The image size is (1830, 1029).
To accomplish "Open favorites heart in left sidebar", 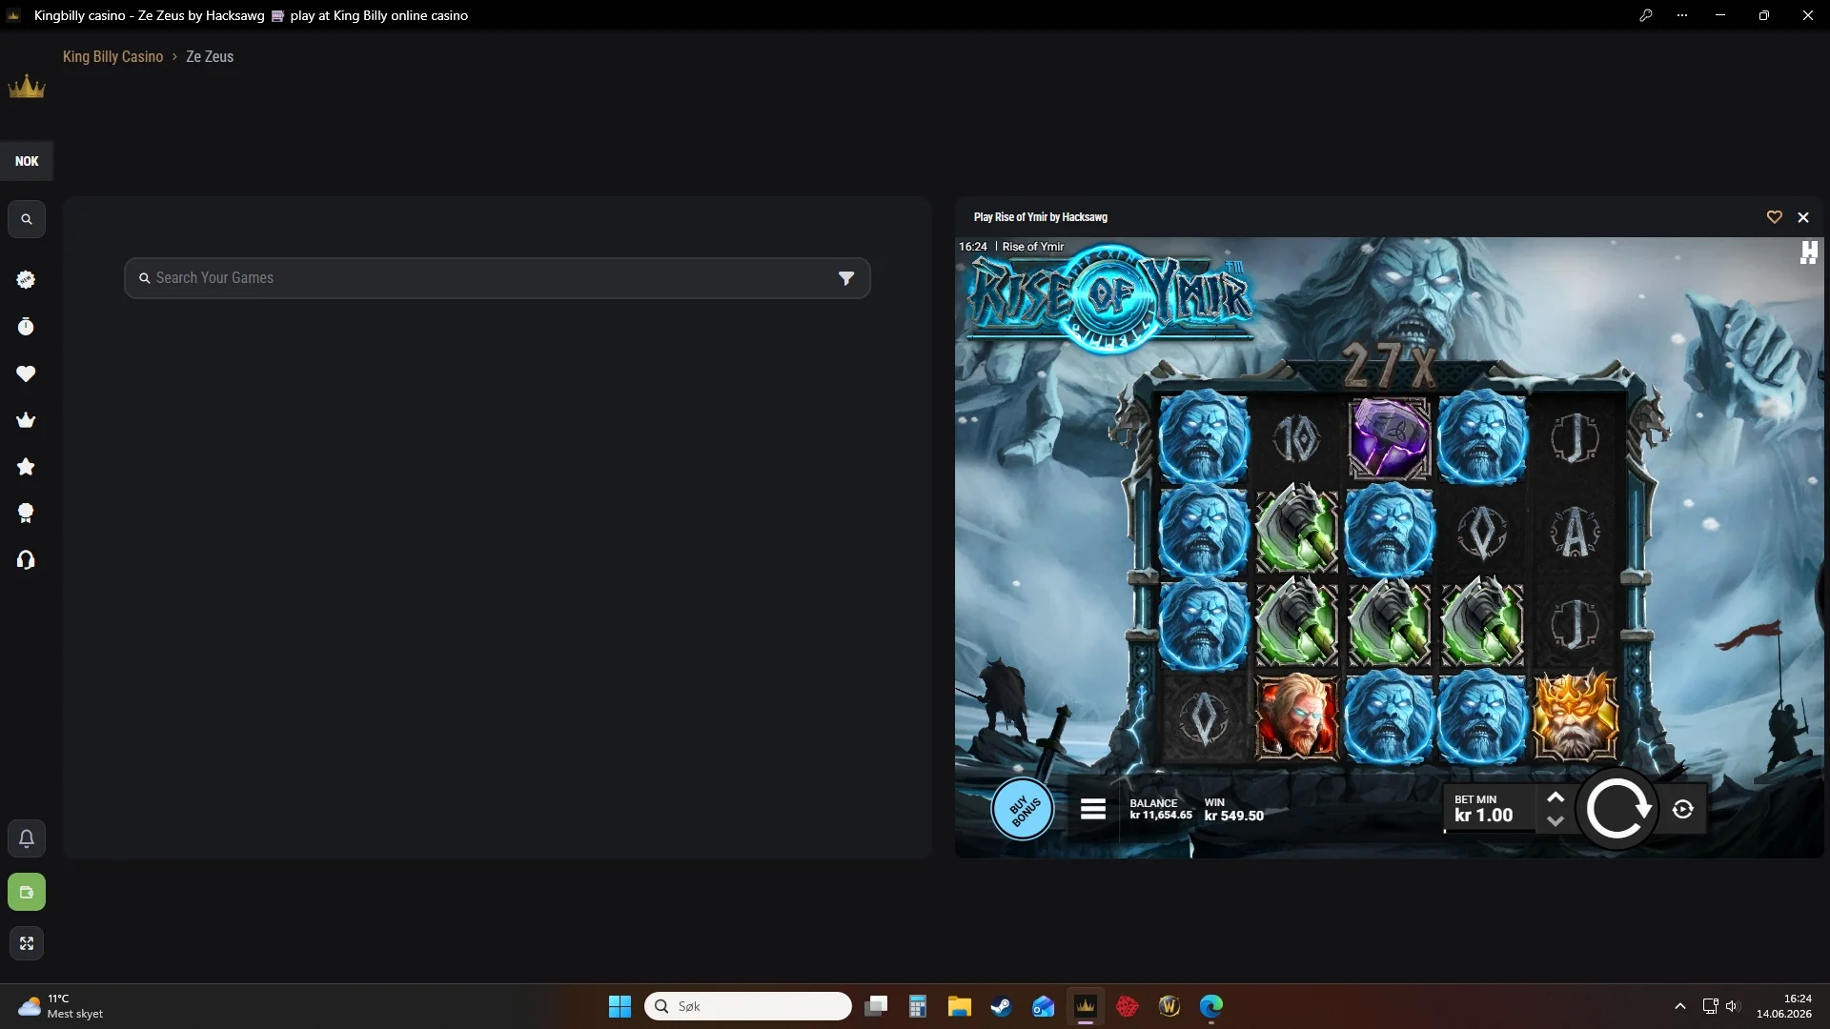I will (26, 373).
